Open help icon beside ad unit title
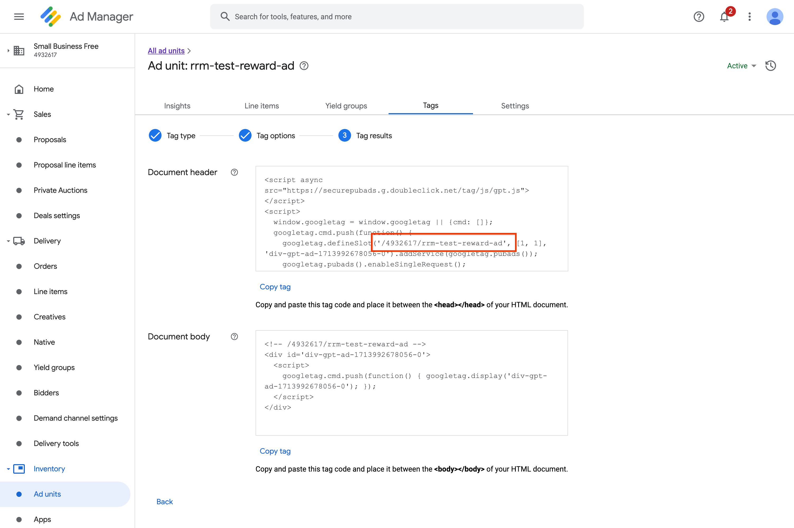This screenshot has height=528, width=794. (x=304, y=66)
